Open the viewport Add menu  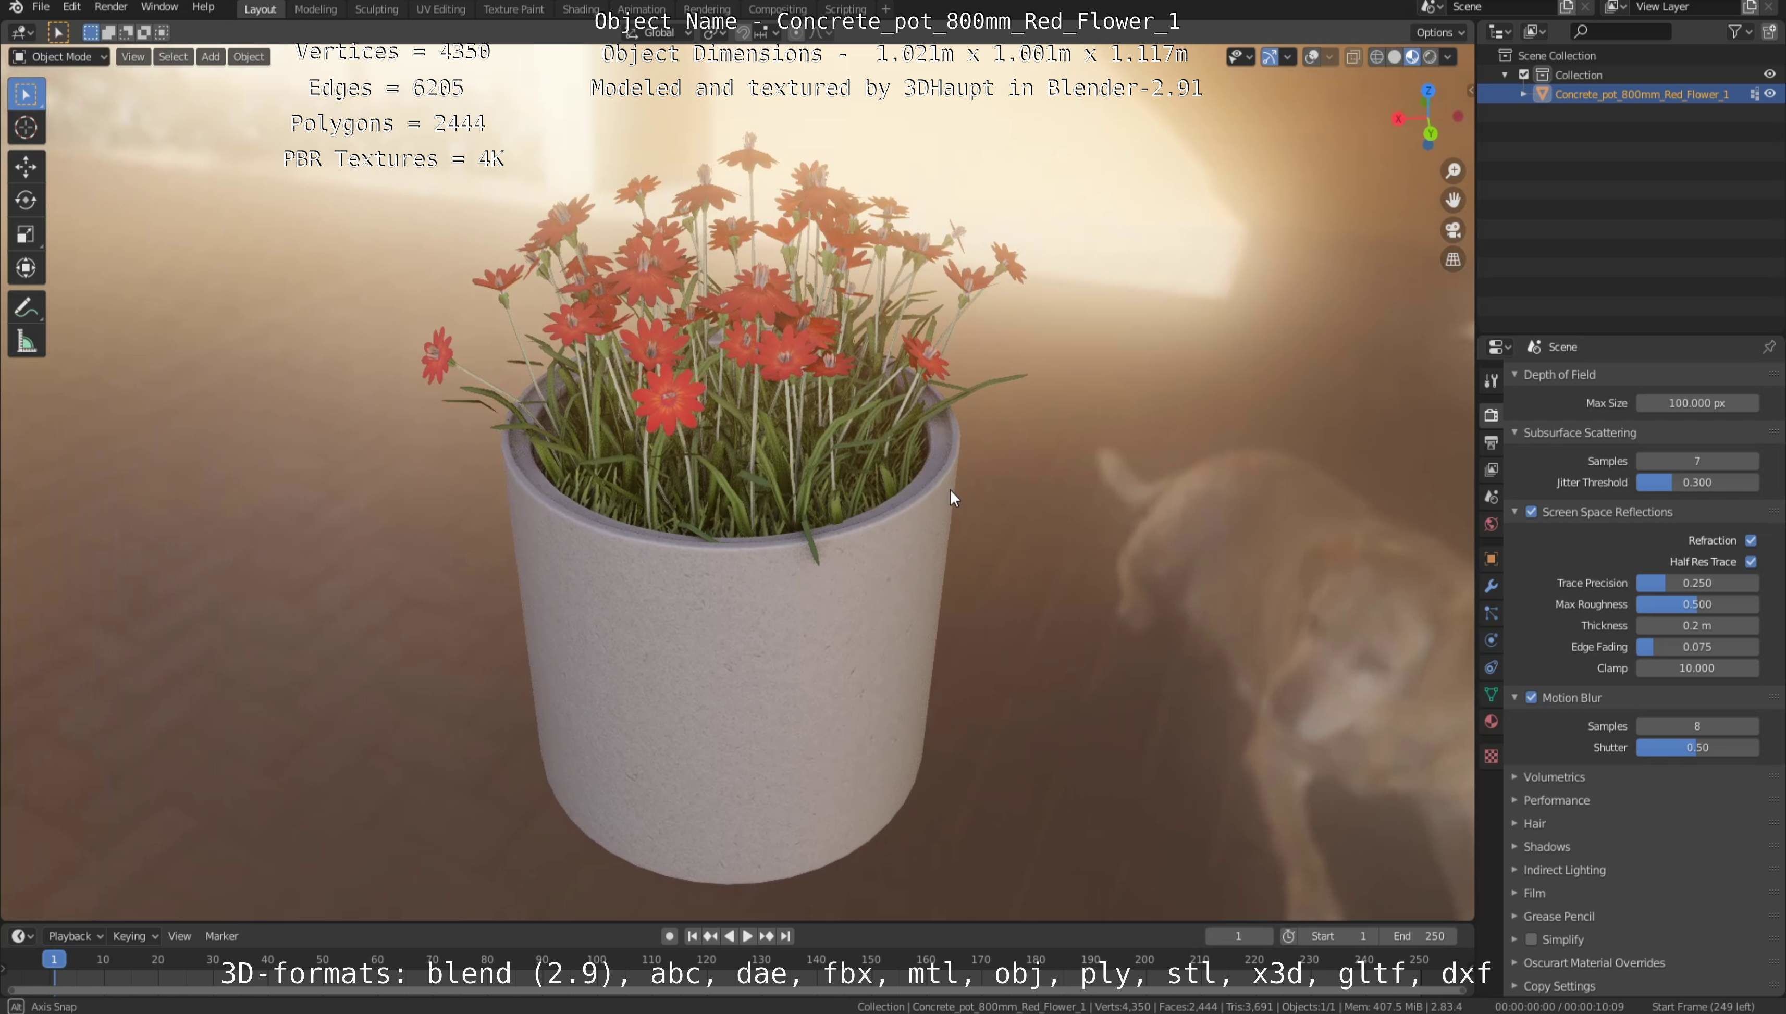click(211, 57)
